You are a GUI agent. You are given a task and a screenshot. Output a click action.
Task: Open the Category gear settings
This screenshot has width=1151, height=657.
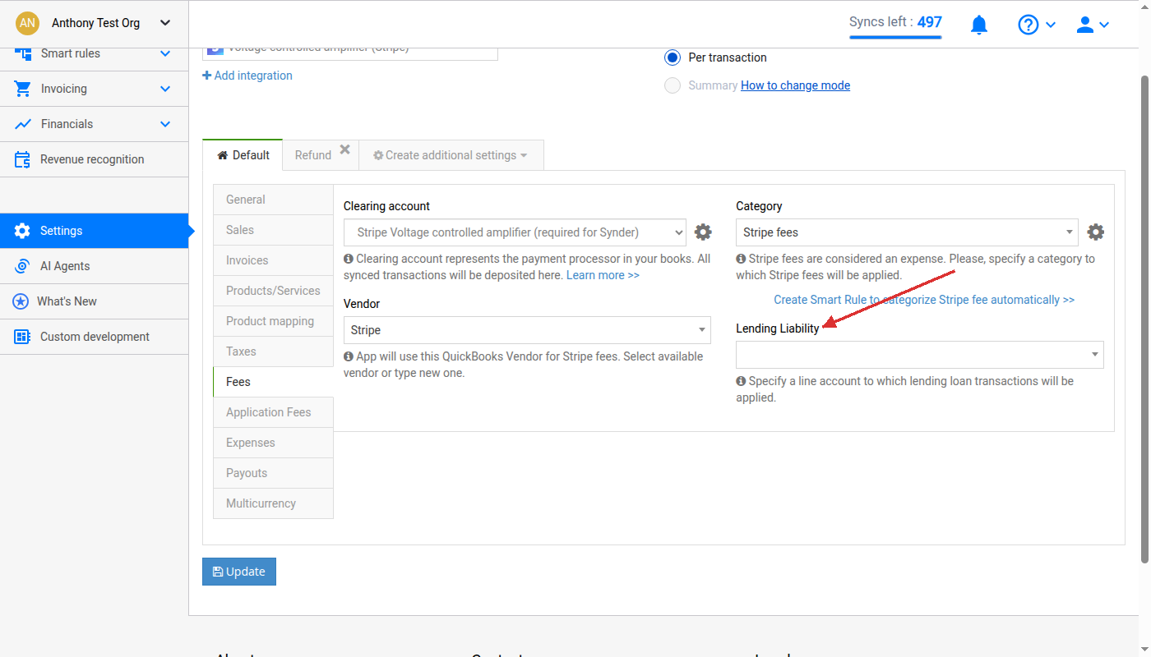click(x=1095, y=232)
